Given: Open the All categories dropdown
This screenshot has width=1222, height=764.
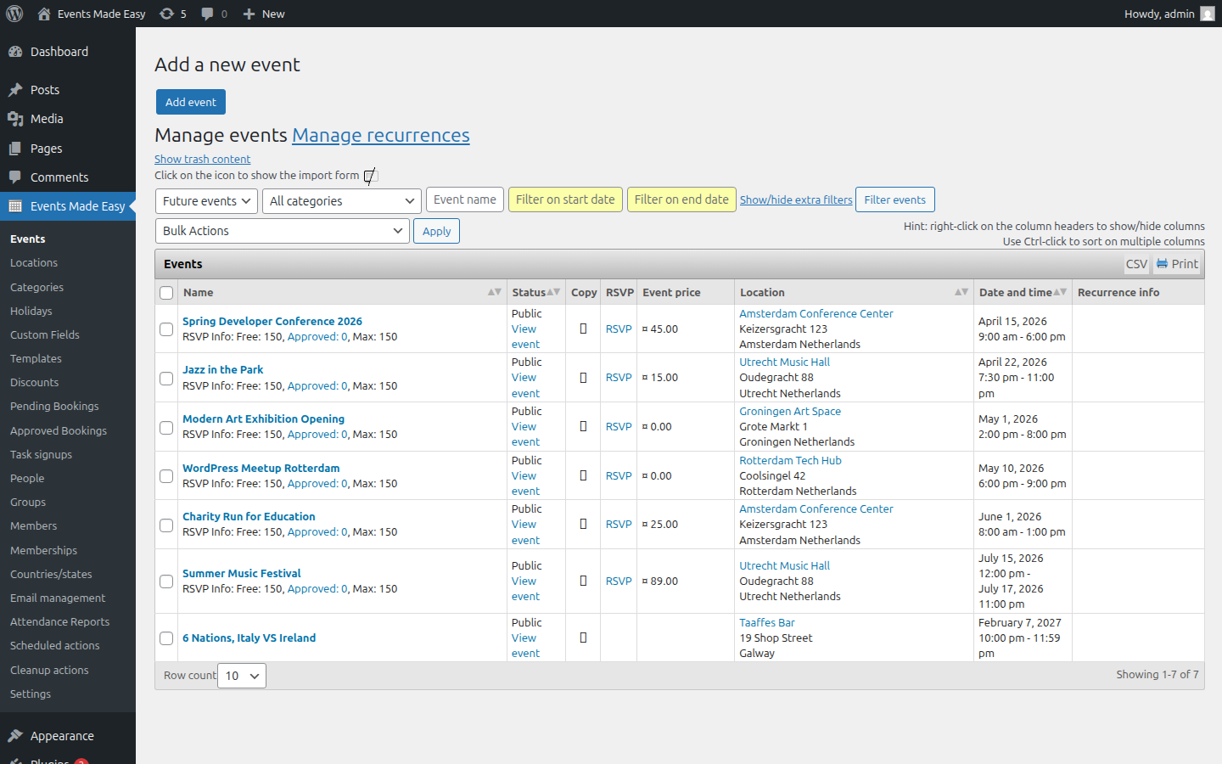Looking at the screenshot, I should pos(341,200).
